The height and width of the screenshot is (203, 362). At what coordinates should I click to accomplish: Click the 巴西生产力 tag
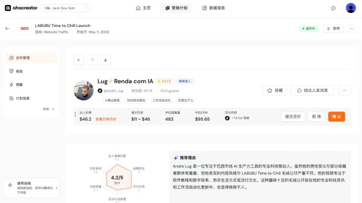(185, 100)
